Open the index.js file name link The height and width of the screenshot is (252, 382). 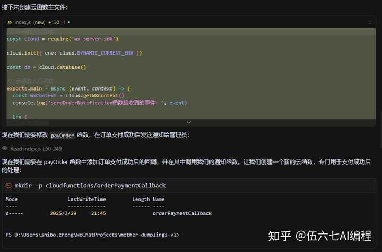click(23, 22)
